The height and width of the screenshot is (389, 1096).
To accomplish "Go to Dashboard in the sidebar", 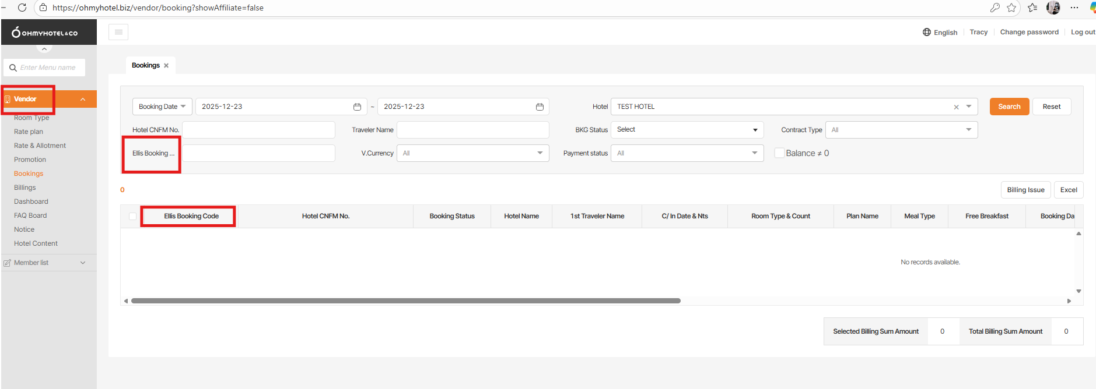I will (x=31, y=201).
